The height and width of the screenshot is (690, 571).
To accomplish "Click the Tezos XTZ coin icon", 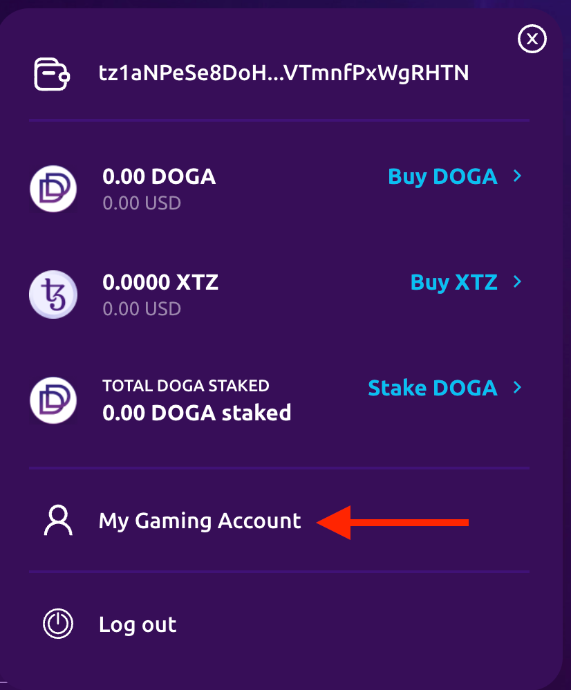I will tap(53, 295).
